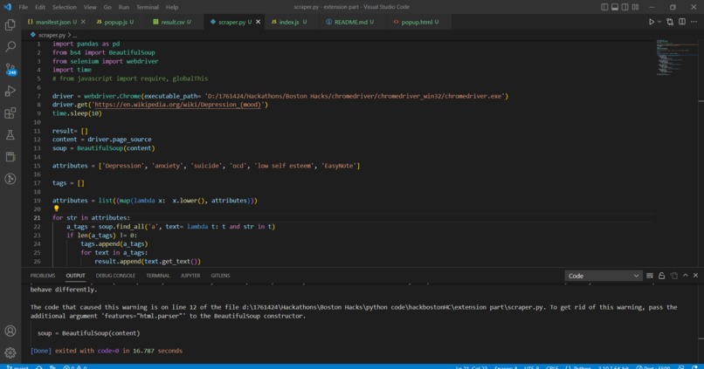Switch to PROBLEMS panel tab

[x=43, y=276]
